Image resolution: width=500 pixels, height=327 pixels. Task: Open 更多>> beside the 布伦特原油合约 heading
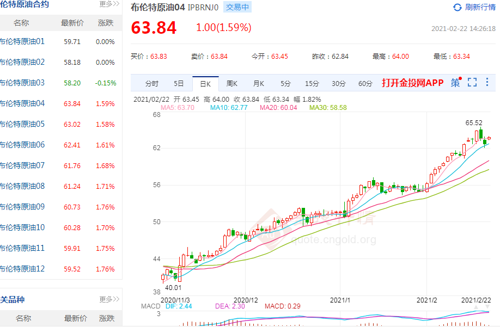click(109, 4)
